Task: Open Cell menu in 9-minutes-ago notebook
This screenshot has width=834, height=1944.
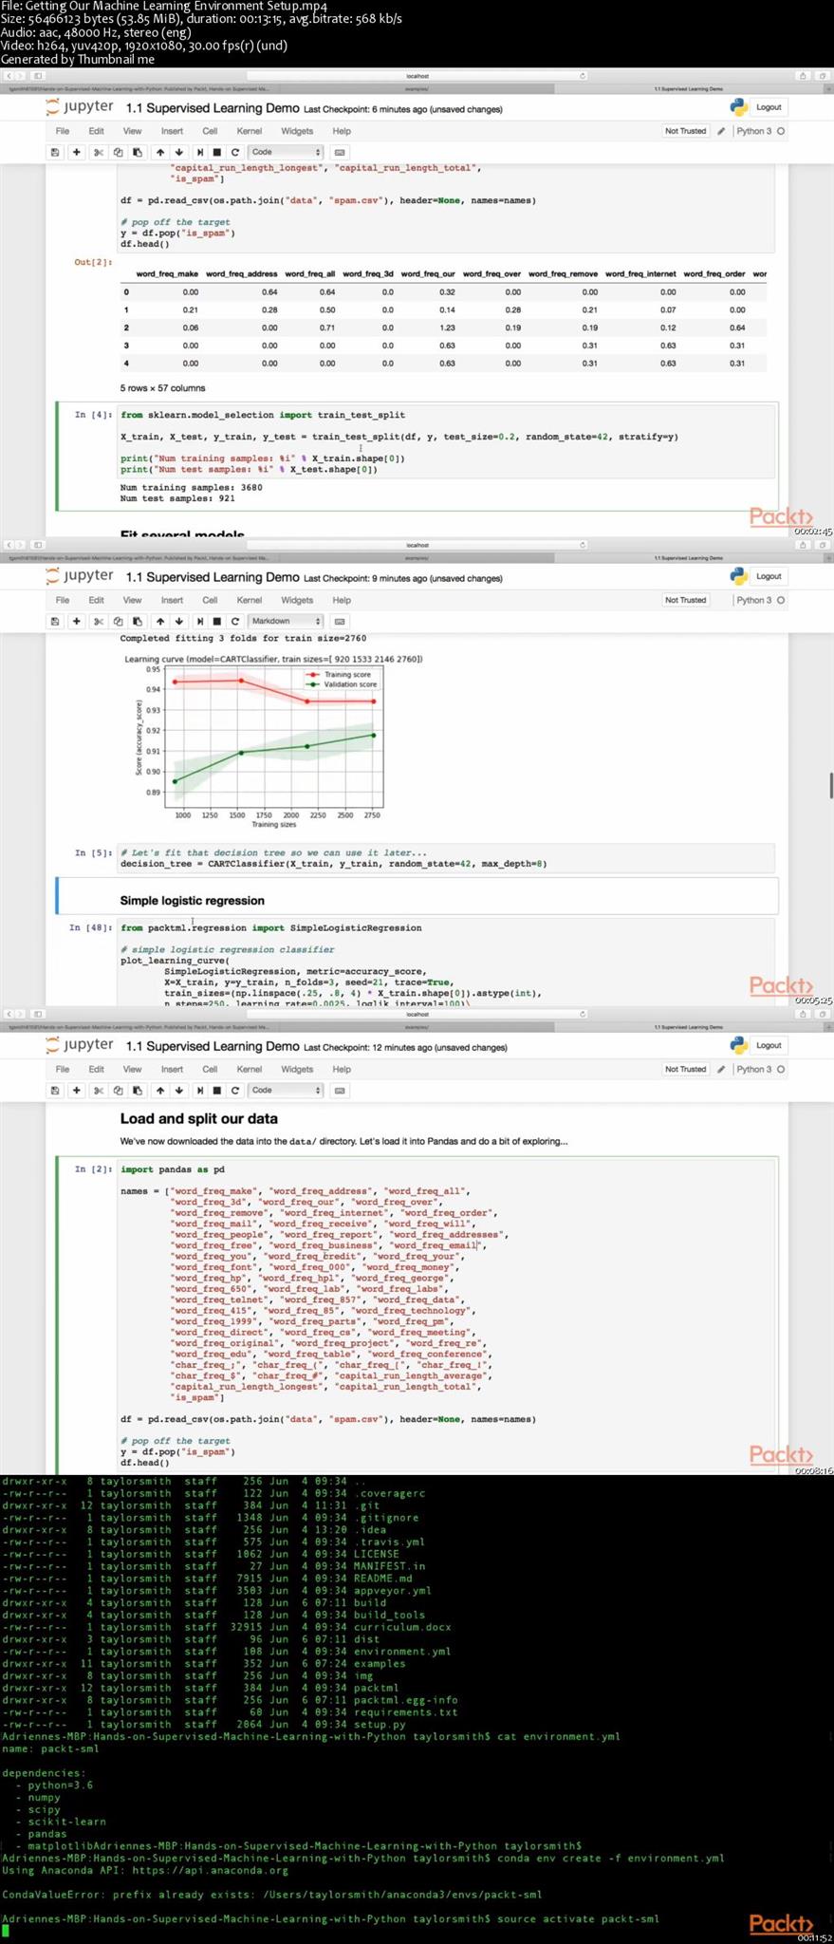Action: coord(210,600)
